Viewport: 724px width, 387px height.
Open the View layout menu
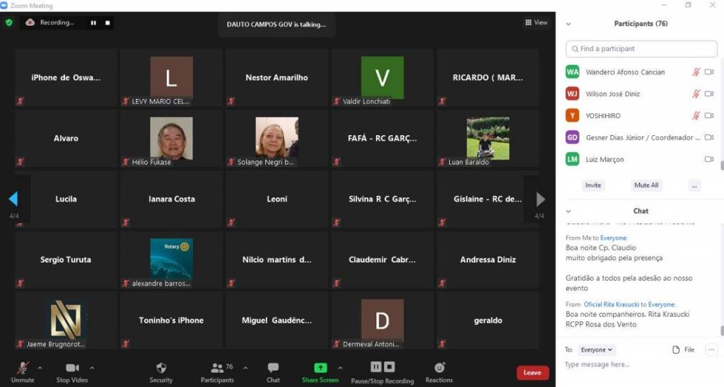click(536, 23)
